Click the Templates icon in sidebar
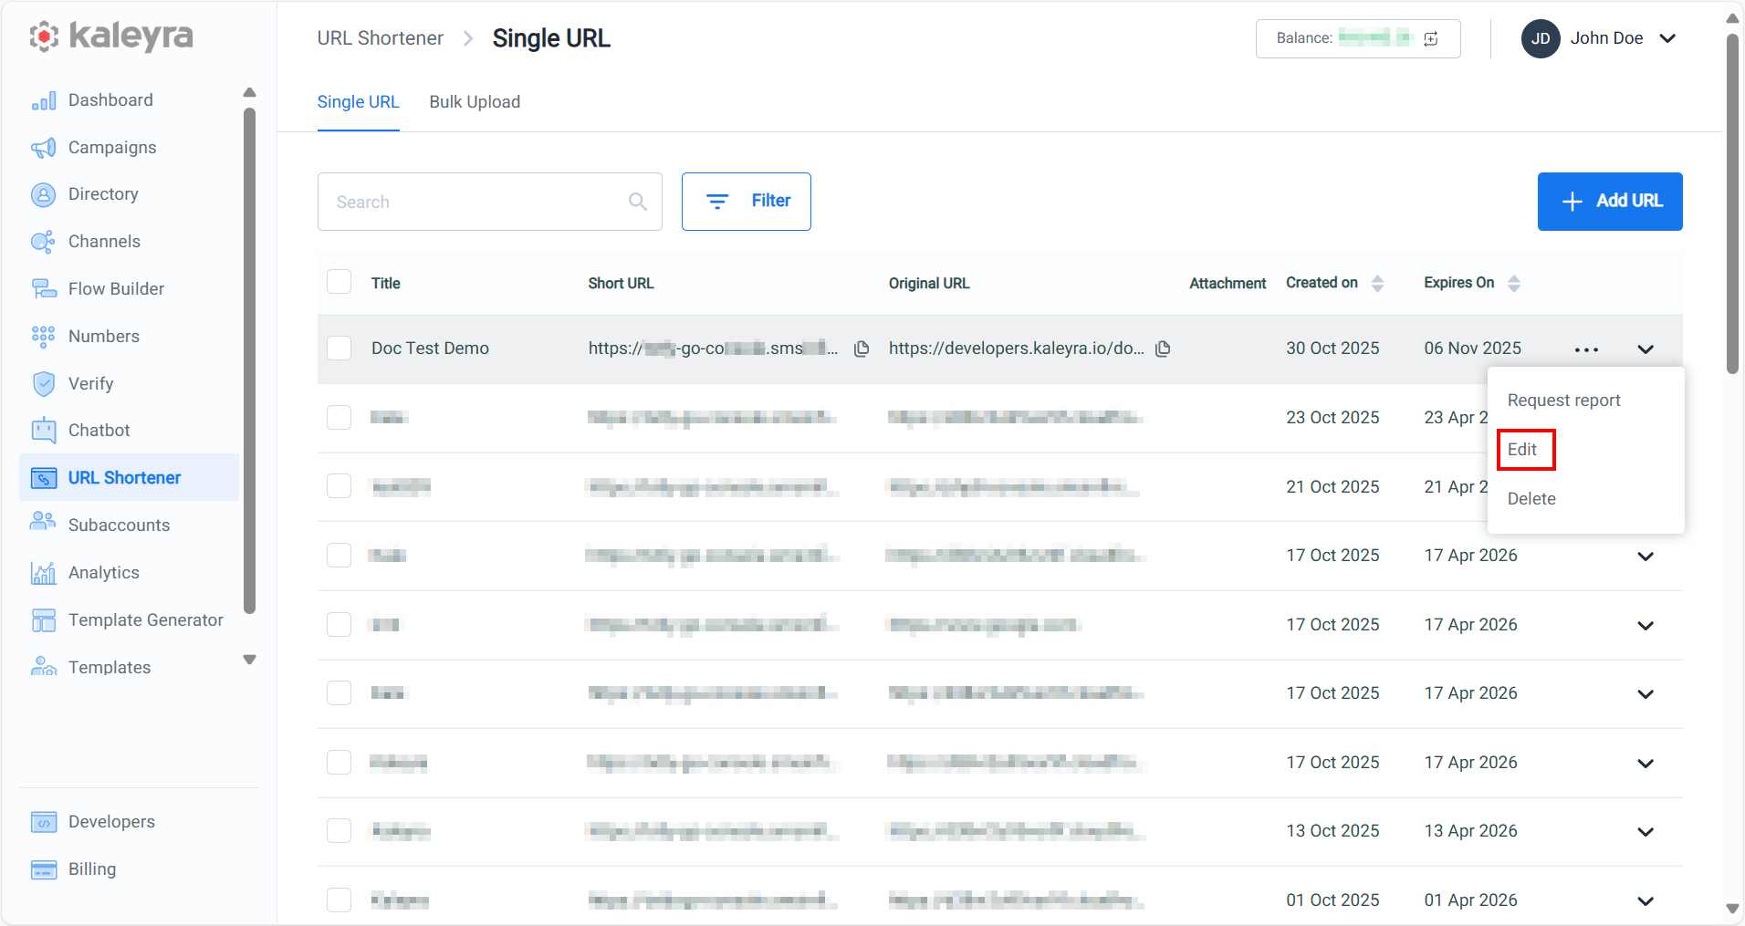 (44, 666)
